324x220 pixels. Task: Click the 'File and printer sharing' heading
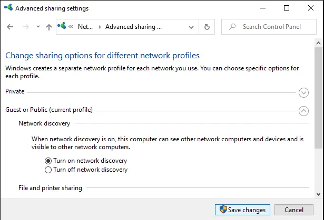[x=50, y=188]
